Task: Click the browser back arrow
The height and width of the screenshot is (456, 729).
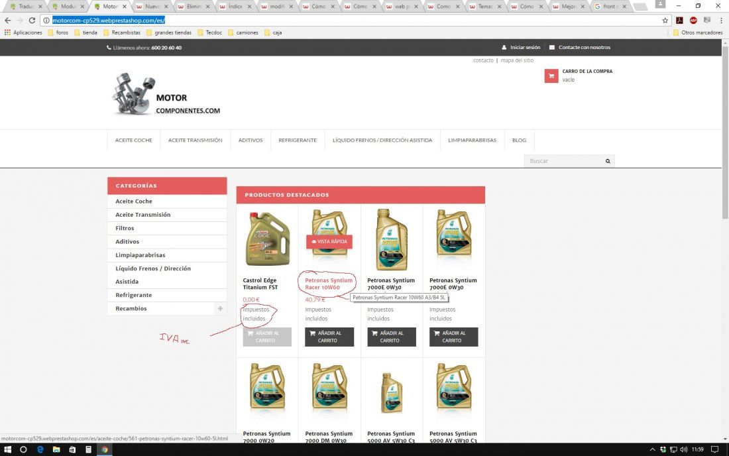Action: pyautogui.click(x=7, y=21)
